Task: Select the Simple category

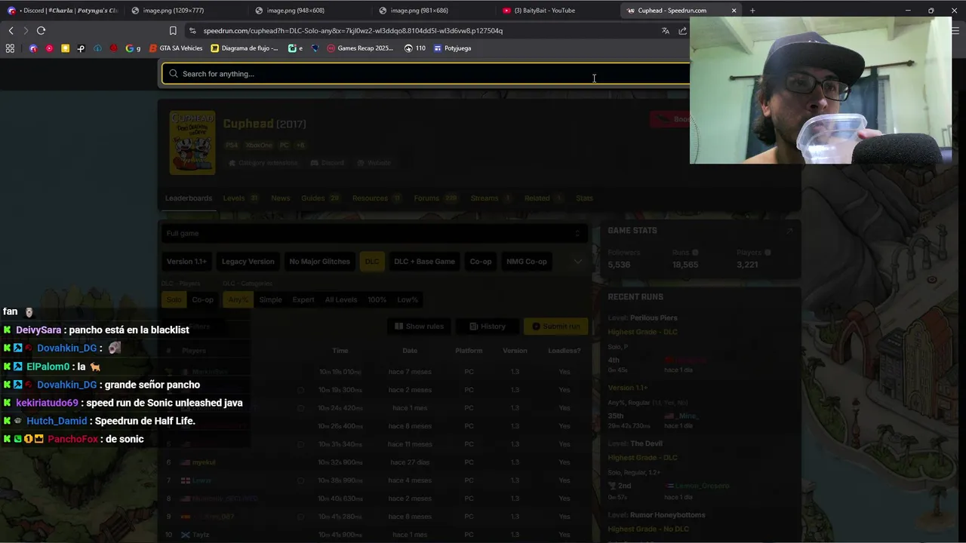Action: (x=270, y=299)
